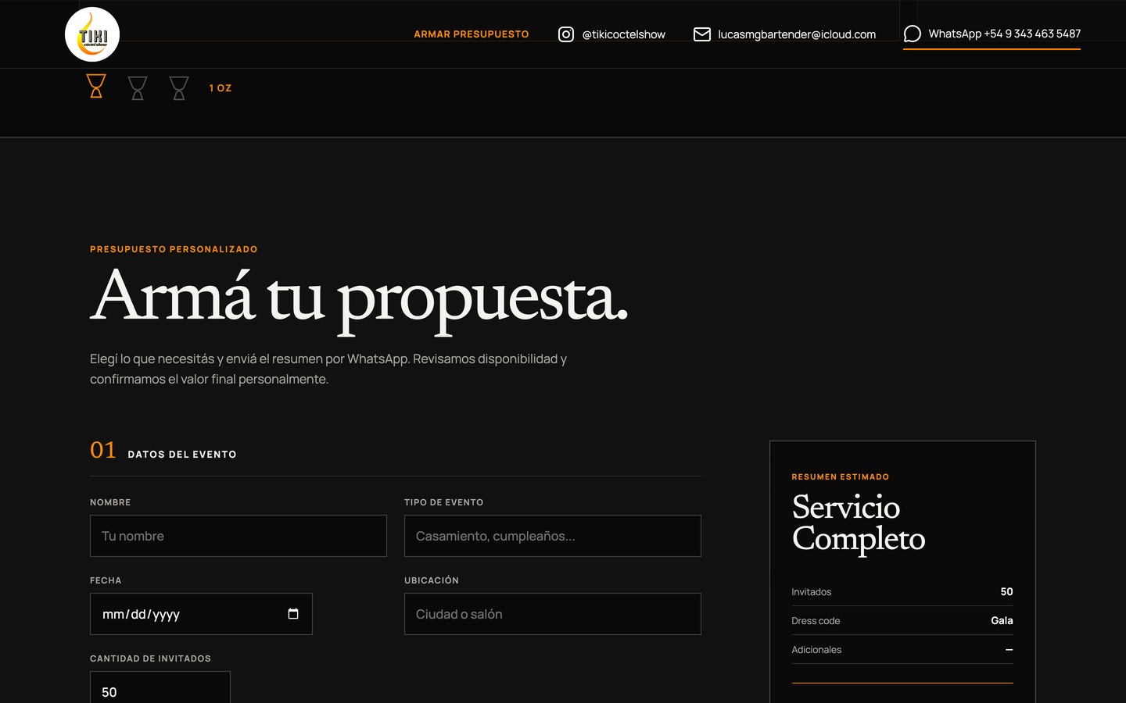Viewport: 1126px width, 703px height.
Task: Click the Invitados value "50" in summary
Action: coord(1006,592)
